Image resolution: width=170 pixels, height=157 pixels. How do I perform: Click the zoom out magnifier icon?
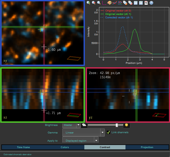(x=94, y=3)
